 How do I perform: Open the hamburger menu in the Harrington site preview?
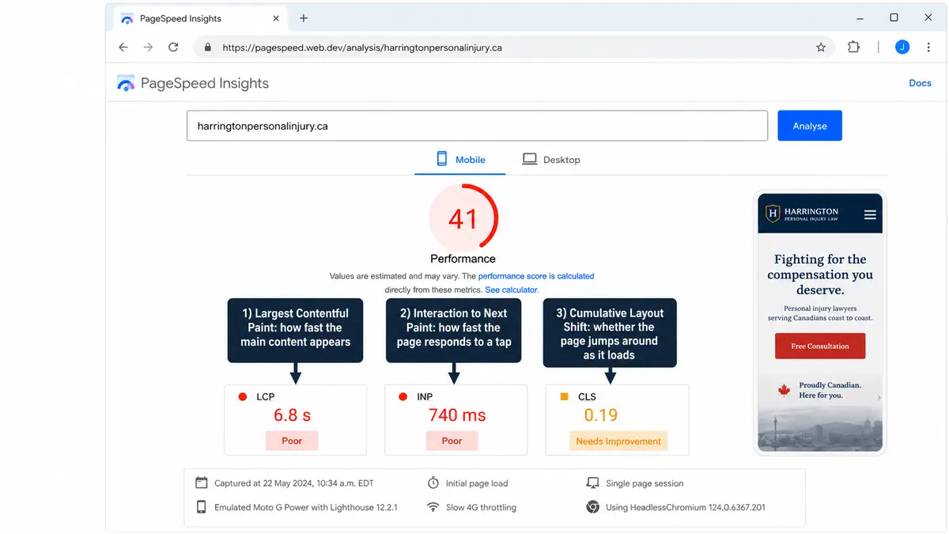pos(870,214)
